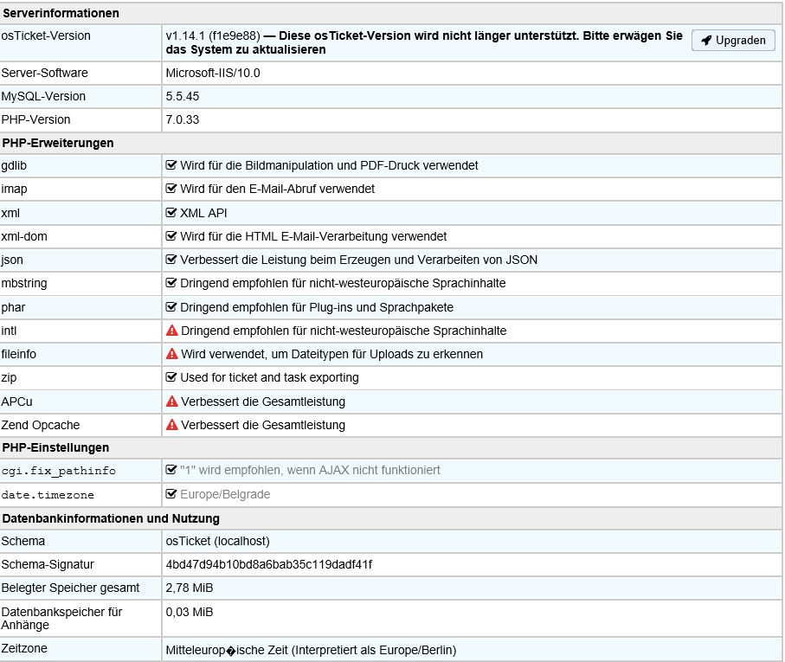The height and width of the screenshot is (662, 785).
Task: Click the zip extension name
Action: coord(9,378)
